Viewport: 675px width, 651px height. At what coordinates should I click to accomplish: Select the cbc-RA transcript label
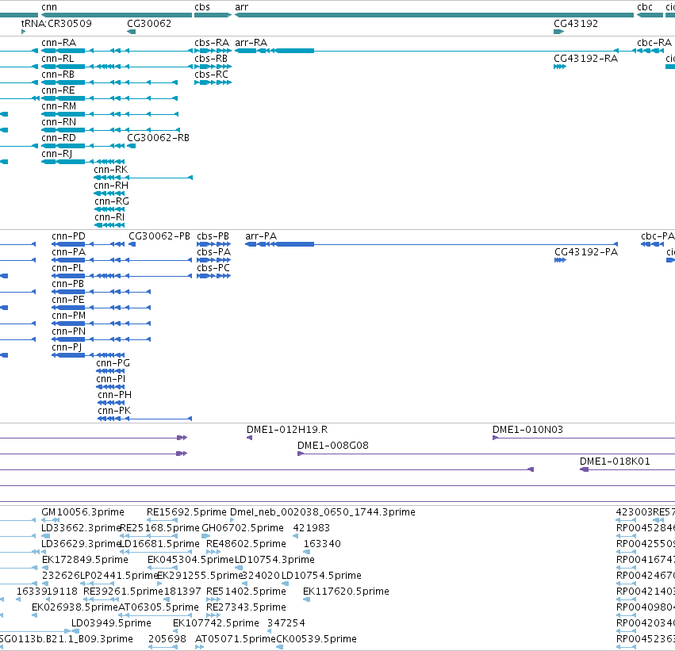pos(654,43)
